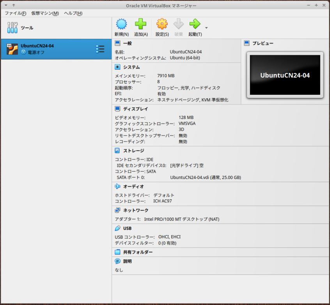Click the OHCI, EHCI USB controller value
The width and height of the screenshot is (330, 305).
click(169, 237)
